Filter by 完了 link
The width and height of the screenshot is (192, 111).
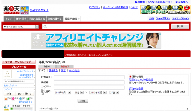63,70
